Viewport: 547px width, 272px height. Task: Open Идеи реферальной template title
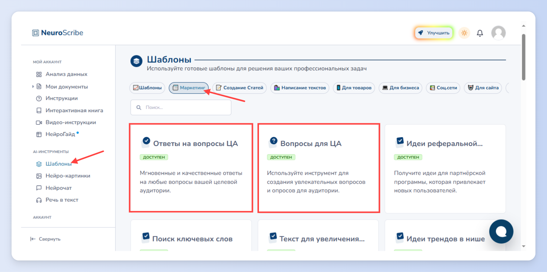click(x=444, y=144)
